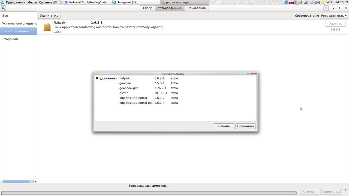Click the network signal tray icon

tap(306, 2)
